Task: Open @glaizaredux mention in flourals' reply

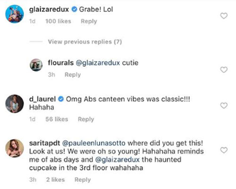Action: (98, 63)
